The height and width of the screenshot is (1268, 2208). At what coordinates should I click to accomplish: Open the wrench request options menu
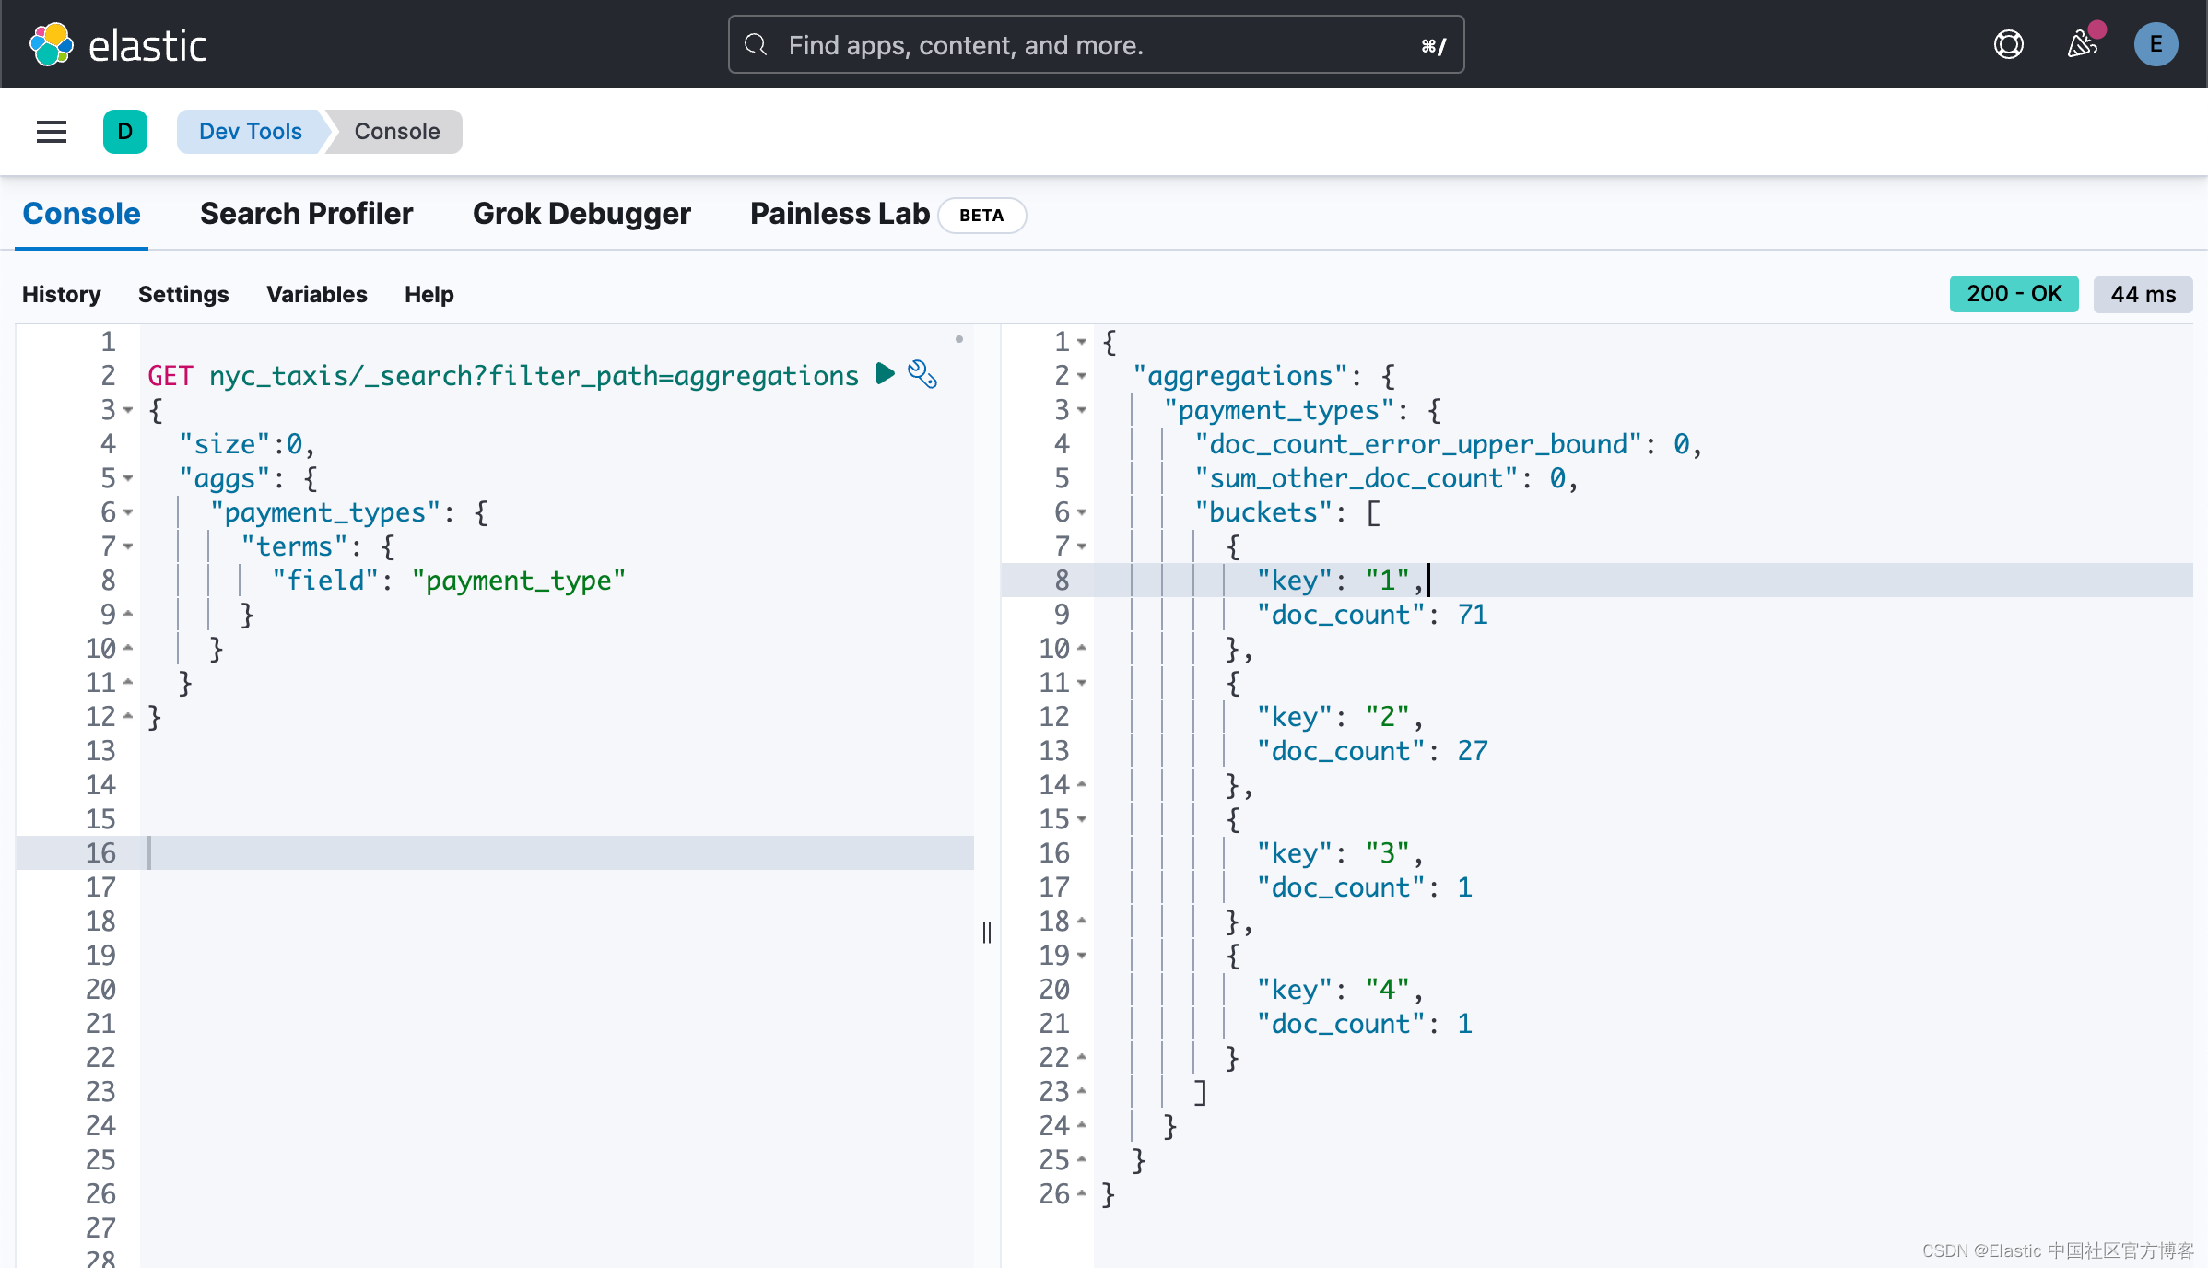(922, 374)
